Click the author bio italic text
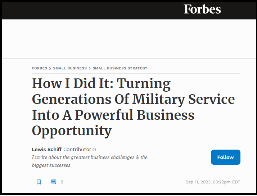257x196 pixels. (90, 158)
